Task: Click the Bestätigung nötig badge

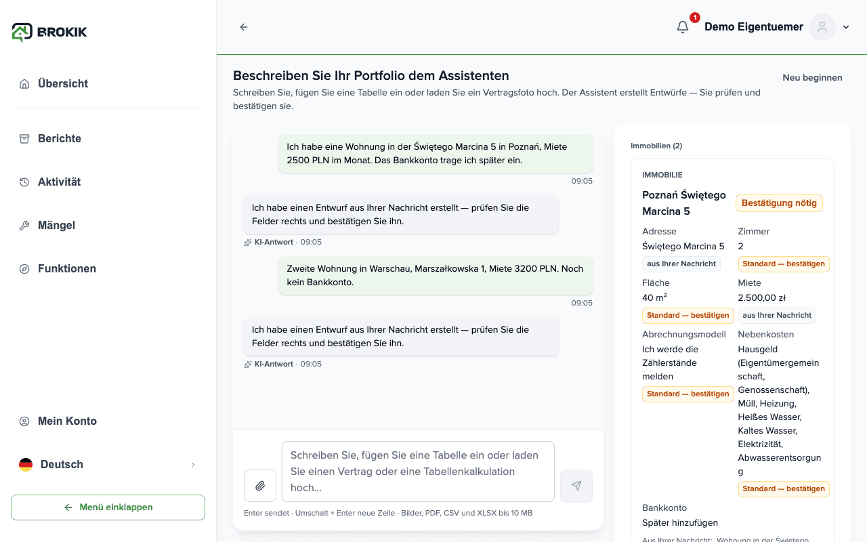Action: pos(779,203)
